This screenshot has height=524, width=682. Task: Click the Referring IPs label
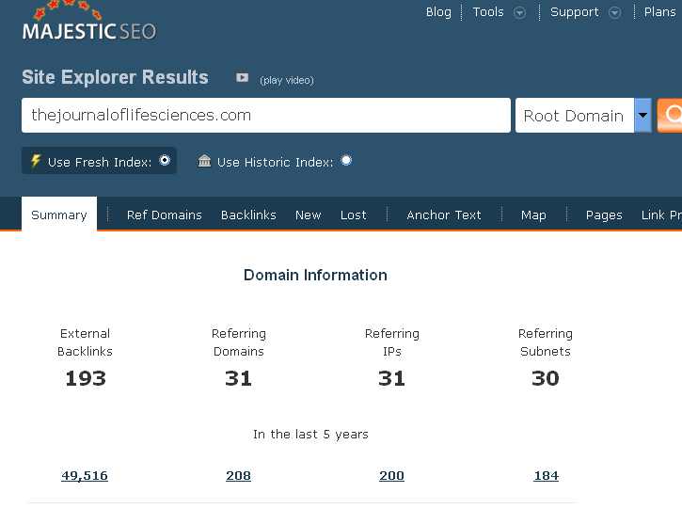point(392,342)
